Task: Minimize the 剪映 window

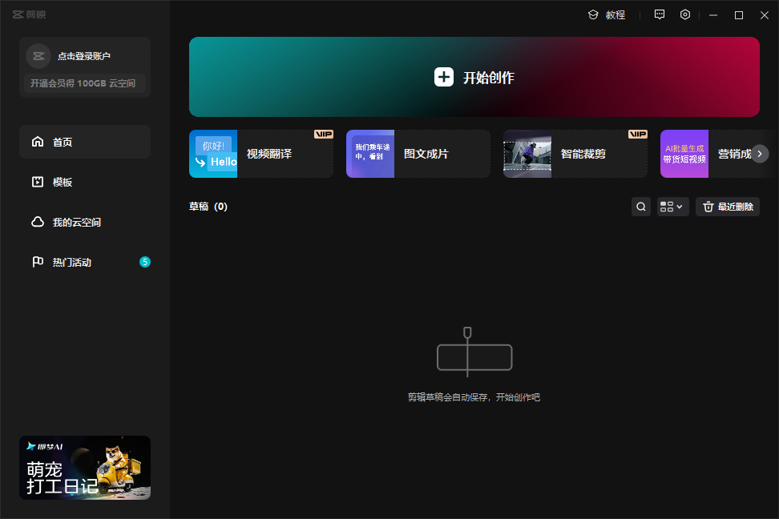Action: [713, 15]
